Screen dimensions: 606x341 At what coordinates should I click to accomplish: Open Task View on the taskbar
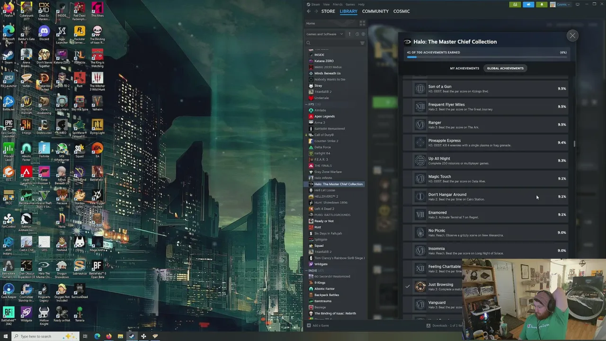(x=85, y=336)
